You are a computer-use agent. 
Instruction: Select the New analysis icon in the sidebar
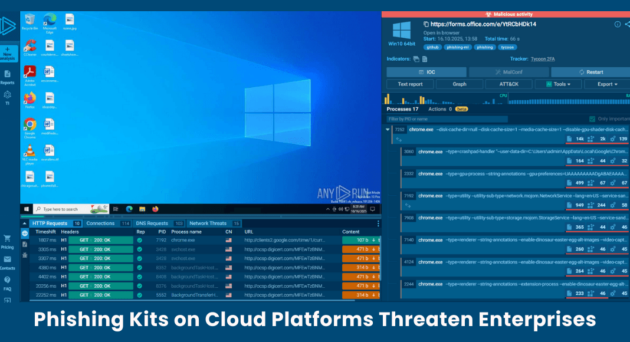pyautogui.click(x=7, y=54)
